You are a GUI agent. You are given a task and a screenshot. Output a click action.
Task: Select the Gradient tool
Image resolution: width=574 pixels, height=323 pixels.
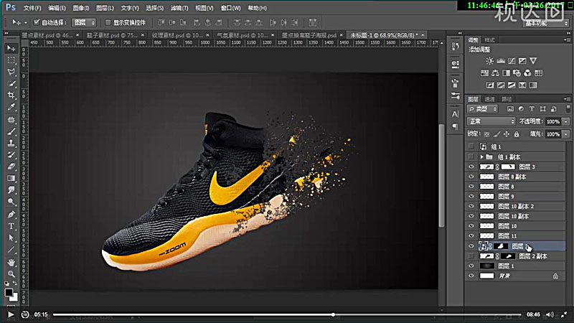11,178
